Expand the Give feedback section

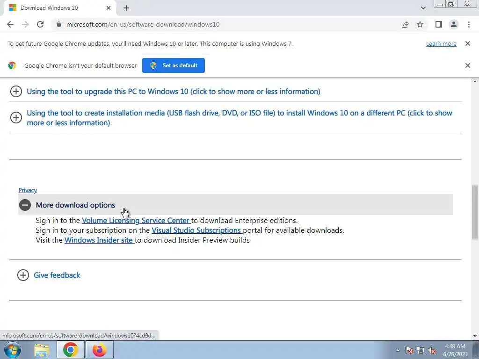tap(49, 275)
